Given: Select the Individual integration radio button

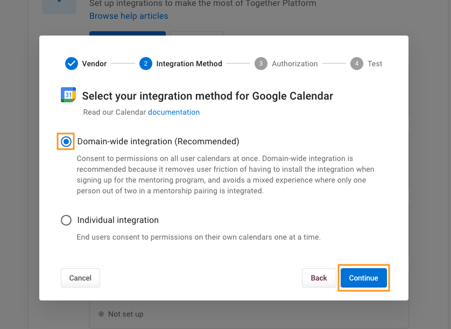Looking at the screenshot, I should (66, 220).
